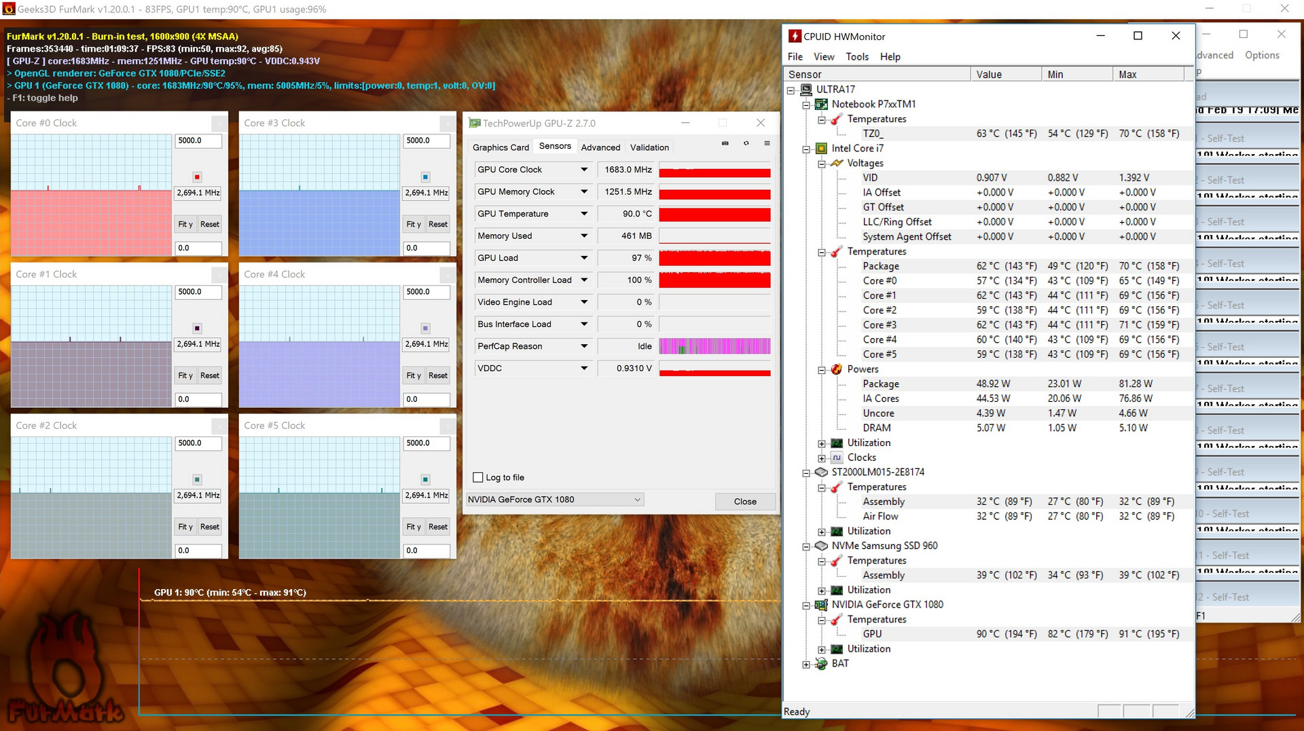
Task: Expand the Clocks tree node
Action: point(822,458)
